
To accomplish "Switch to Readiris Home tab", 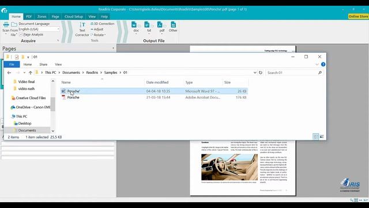I will (16, 17).
